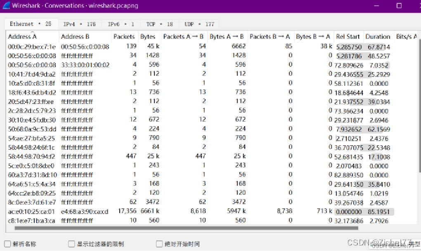Click the 5.285750 rel start cell
This screenshot has width=421, height=252.
point(349,47)
